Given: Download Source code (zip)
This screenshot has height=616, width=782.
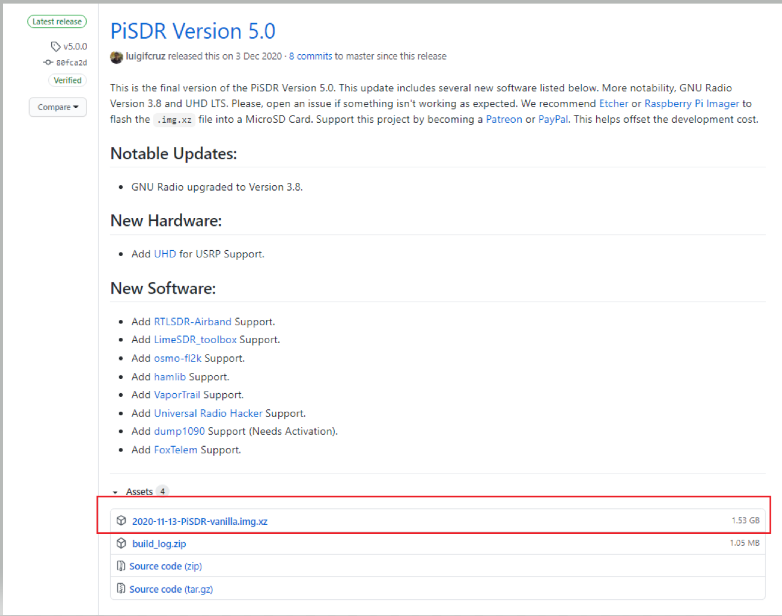Looking at the screenshot, I should pos(166,566).
